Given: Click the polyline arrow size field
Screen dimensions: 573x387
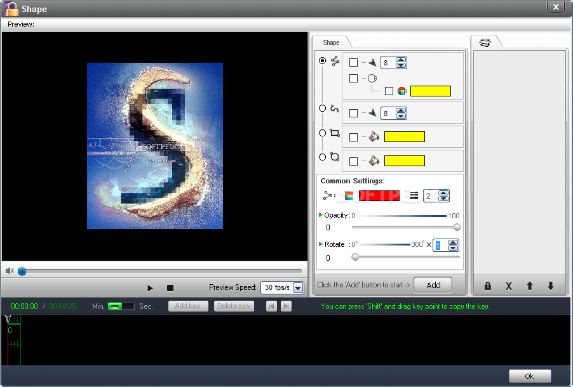Looking at the screenshot, I should pyautogui.click(x=388, y=63).
